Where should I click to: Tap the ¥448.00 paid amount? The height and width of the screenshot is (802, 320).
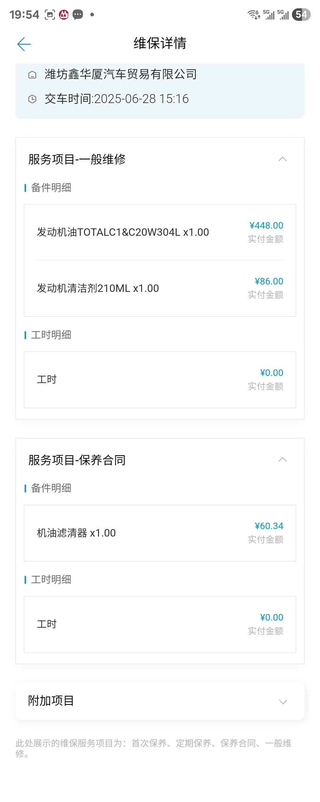266,225
